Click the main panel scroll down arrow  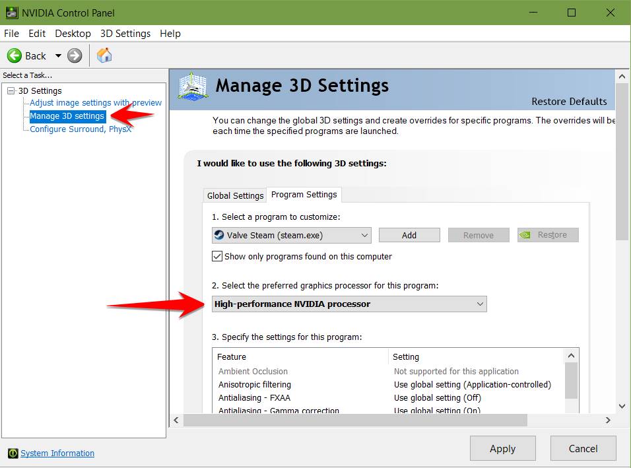(622, 407)
